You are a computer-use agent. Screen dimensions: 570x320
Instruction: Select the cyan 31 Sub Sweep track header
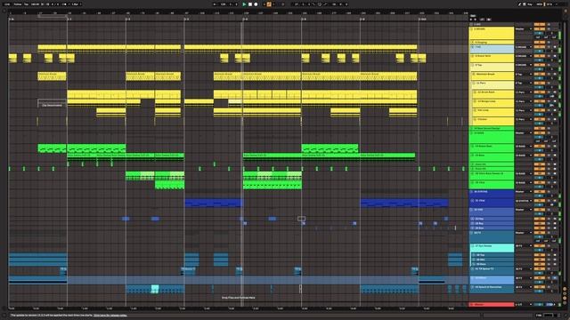point(493,248)
